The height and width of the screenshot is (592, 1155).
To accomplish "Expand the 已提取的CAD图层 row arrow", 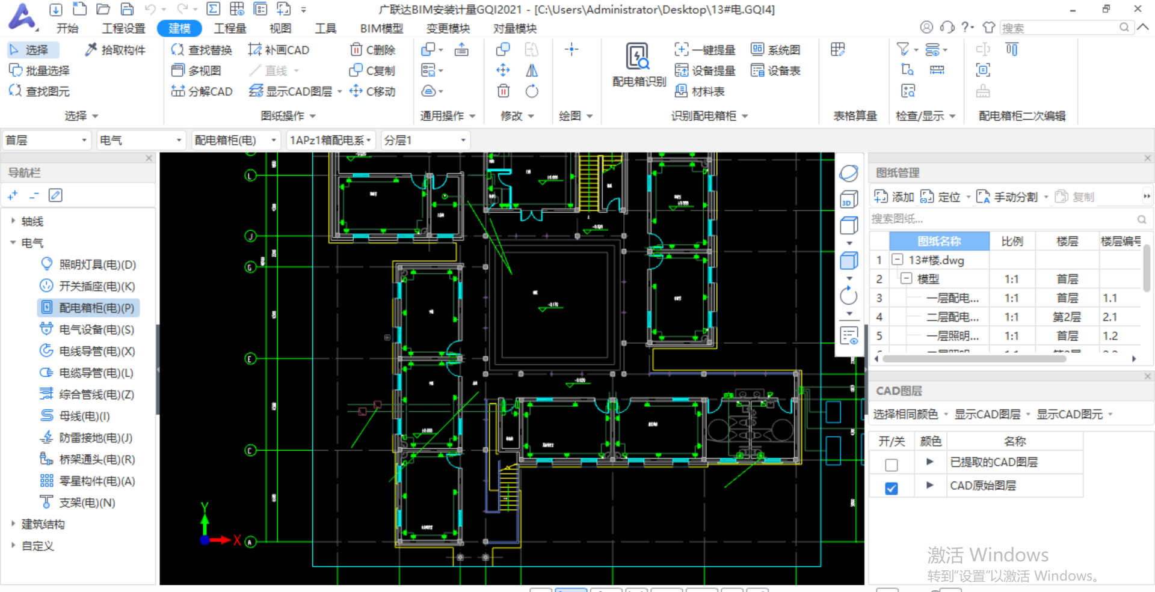I will coord(930,462).
